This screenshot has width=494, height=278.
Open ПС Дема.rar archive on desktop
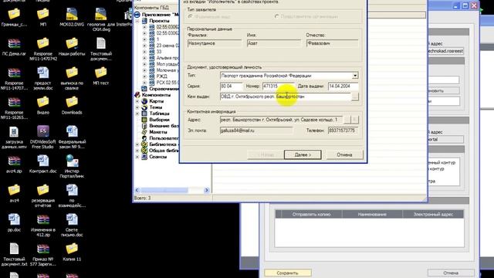point(14,46)
